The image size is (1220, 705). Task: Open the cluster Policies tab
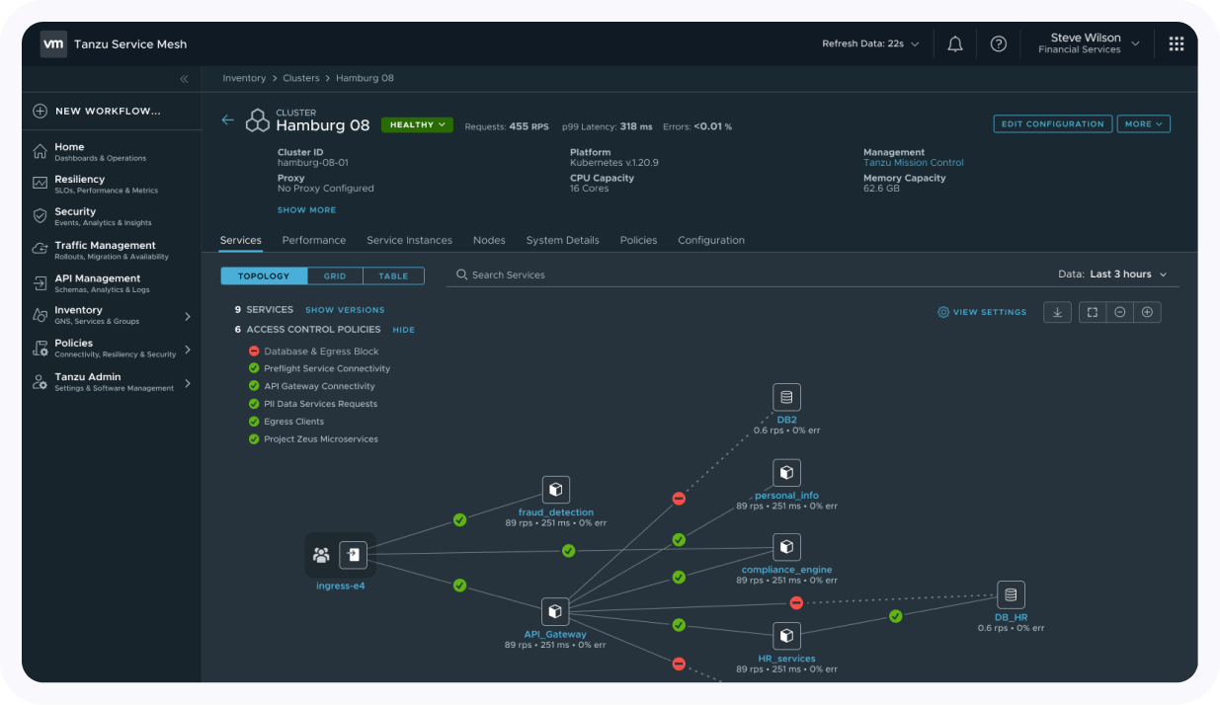tap(638, 241)
